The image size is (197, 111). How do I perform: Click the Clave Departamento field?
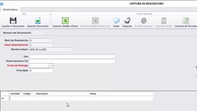click(x=41, y=45)
